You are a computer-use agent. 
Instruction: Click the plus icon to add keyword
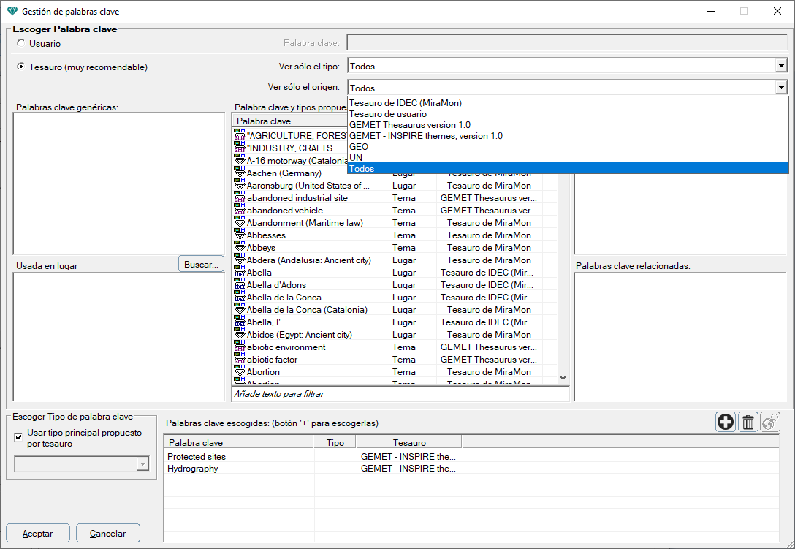tap(726, 422)
